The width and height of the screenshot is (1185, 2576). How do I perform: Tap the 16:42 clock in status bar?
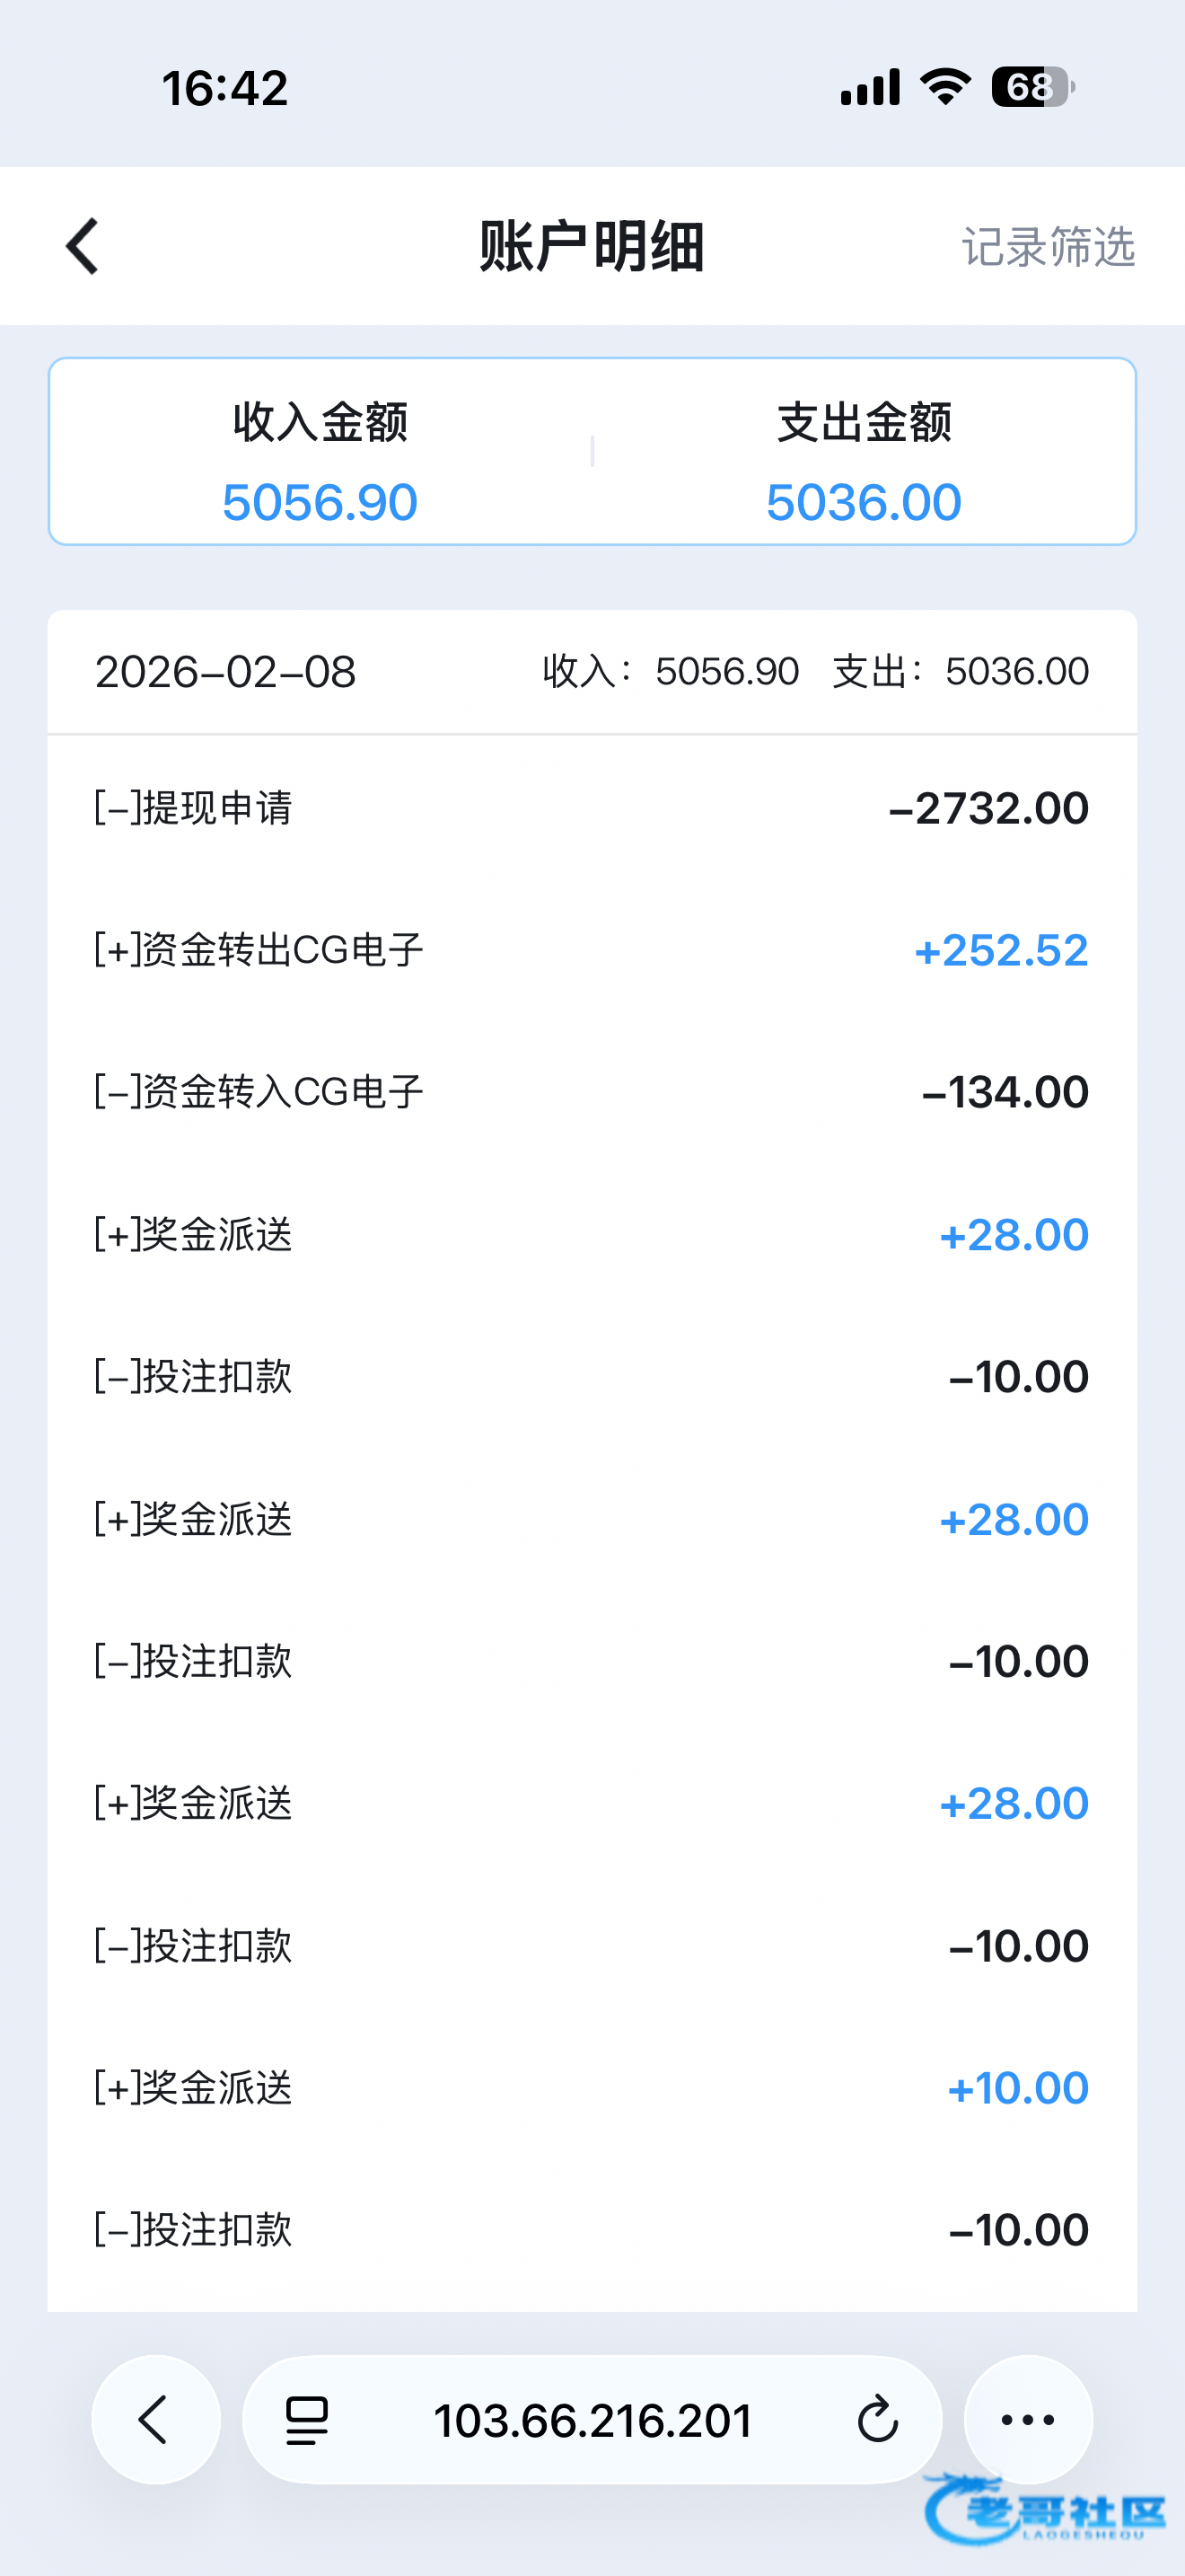point(226,88)
